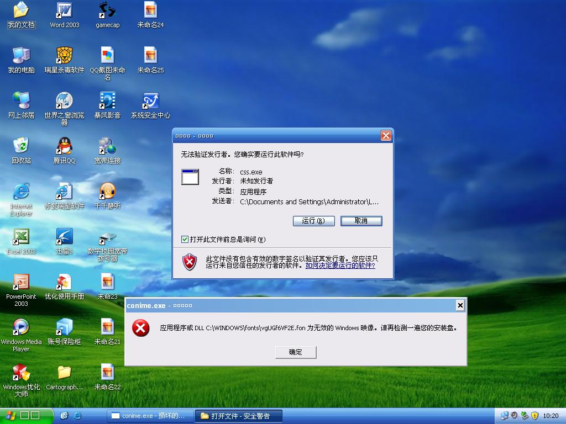Image resolution: width=566 pixels, height=424 pixels.
Task: Open 系统安全中心 shortcut
Action: click(150, 105)
